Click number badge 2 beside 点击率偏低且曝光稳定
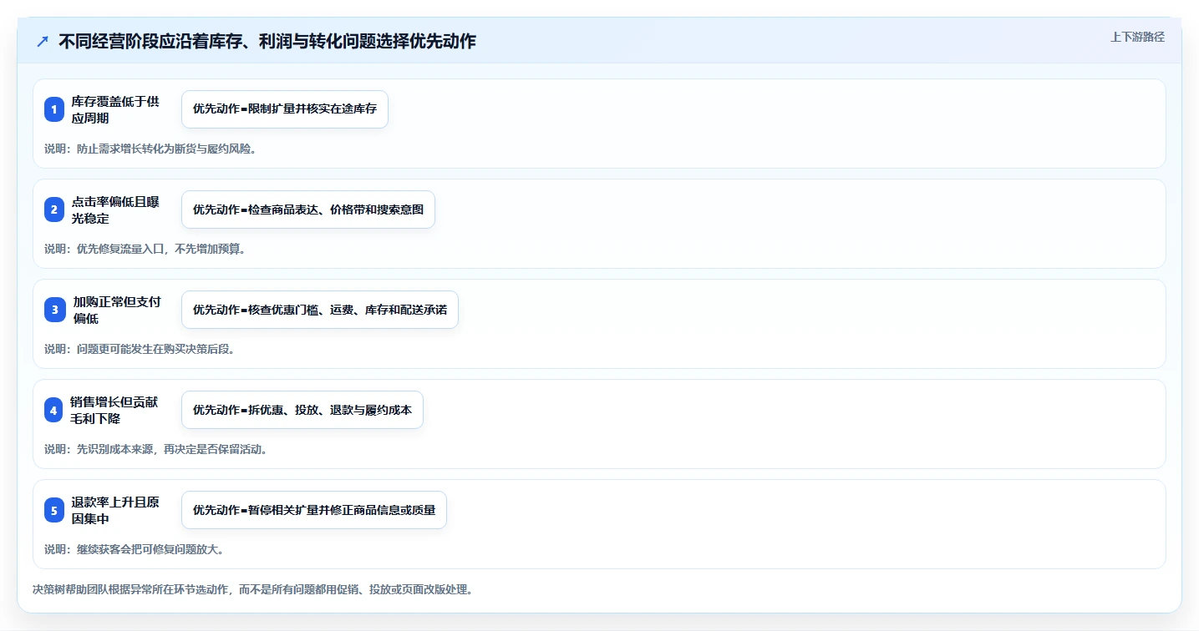The image size is (1199, 631). click(x=54, y=209)
